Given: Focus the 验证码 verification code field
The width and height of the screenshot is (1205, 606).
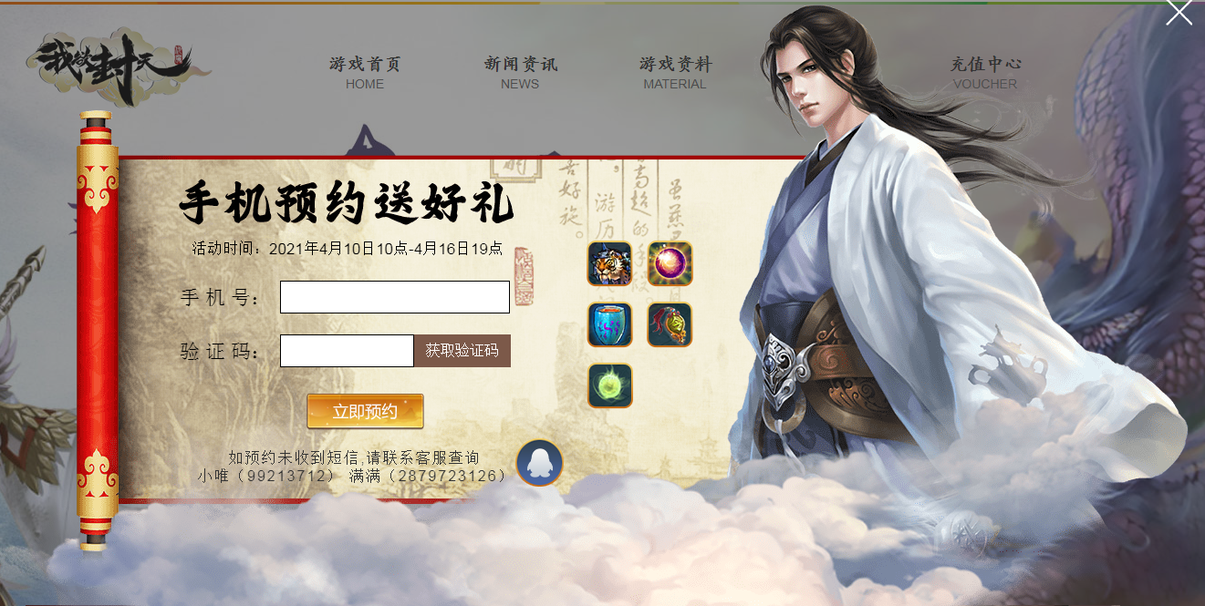Looking at the screenshot, I should coord(347,351).
